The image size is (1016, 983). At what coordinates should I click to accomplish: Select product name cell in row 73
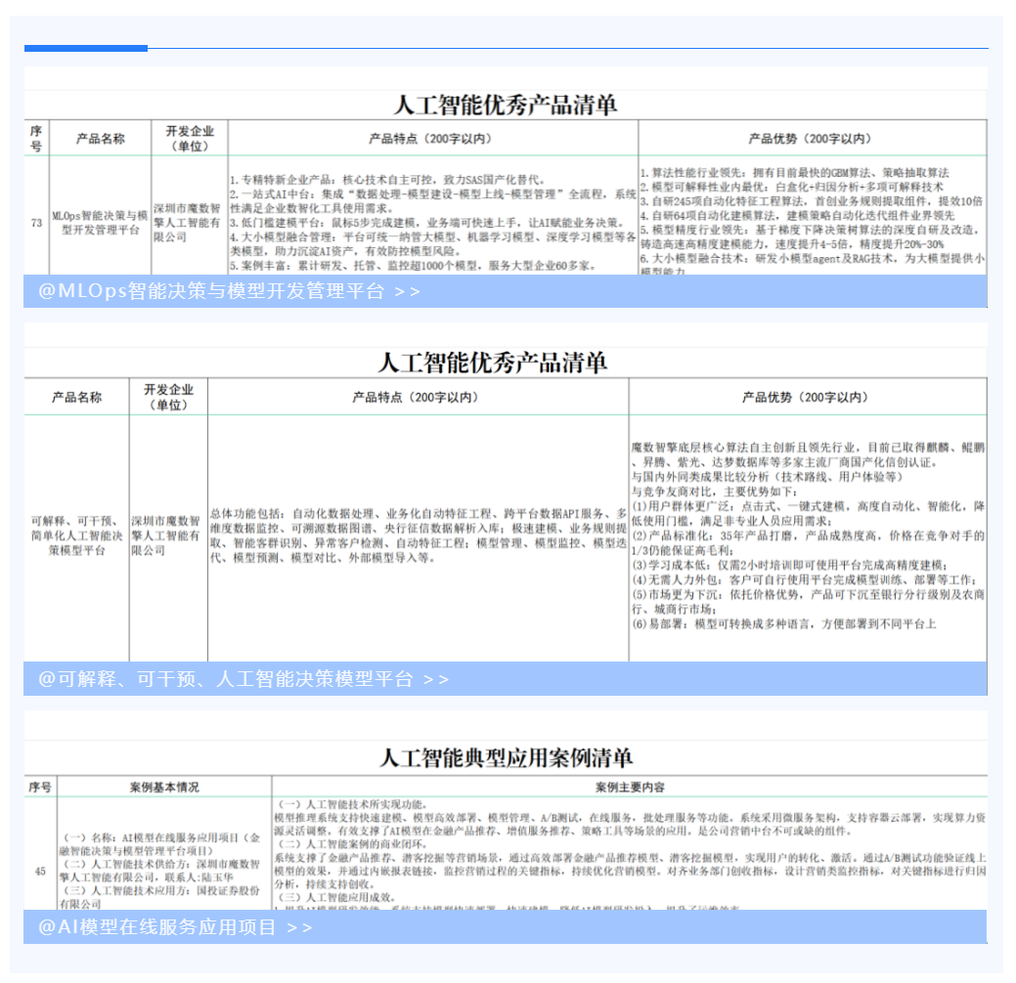[x=100, y=223]
